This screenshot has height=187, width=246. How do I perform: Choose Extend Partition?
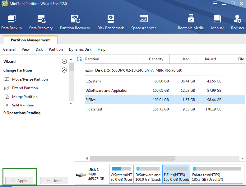click(25, 88)
